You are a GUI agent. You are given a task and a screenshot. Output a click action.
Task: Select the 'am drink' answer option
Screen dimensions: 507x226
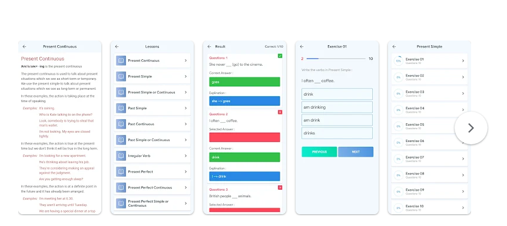[x=337, y=120]
